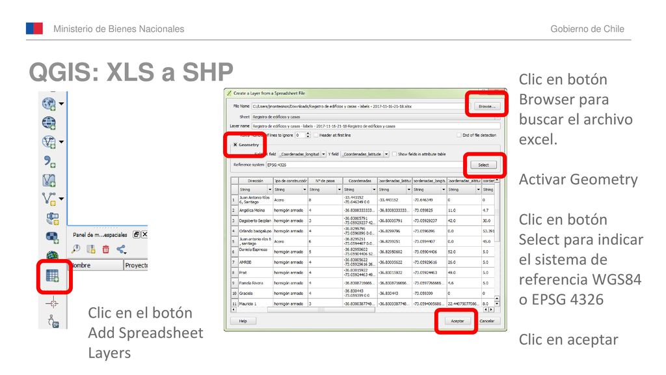Click cell 'Graciela' in row 10
666x375 pixels.
pos(255,294)
